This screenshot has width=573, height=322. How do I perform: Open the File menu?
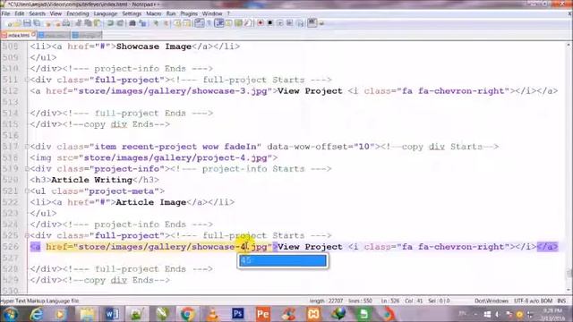click(5, 13)
